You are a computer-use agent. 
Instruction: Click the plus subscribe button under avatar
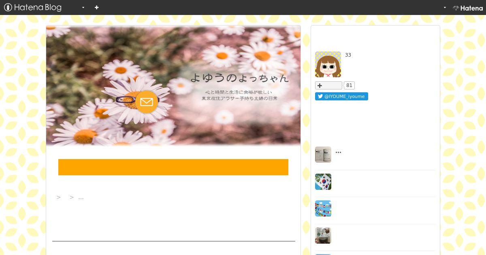(x=328, y=85)
